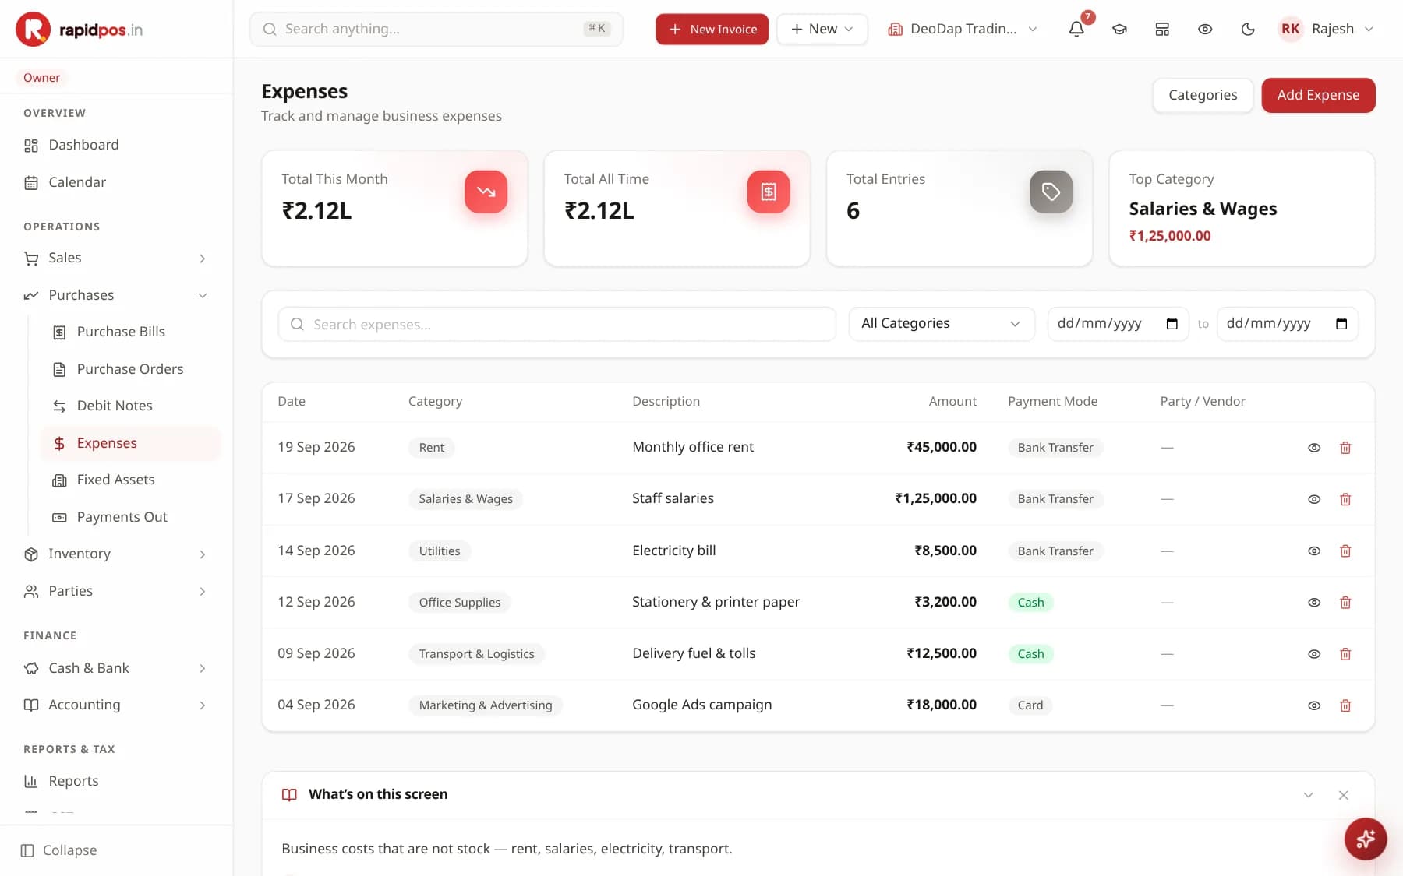Screen dimensions: 1403x876
Task: Open the Rajesh user account menu
Action: [x=1327, y=29]
